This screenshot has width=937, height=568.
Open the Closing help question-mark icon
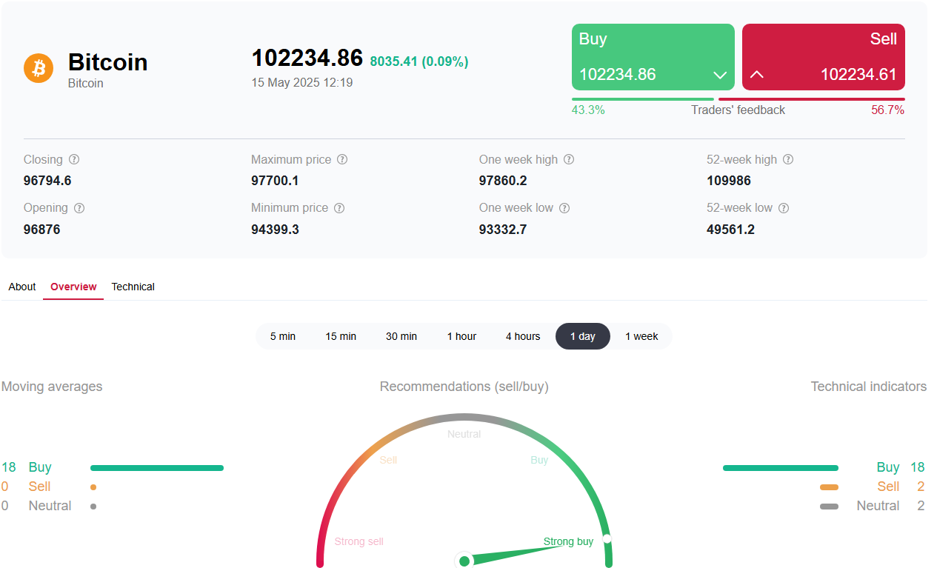coord(74,159)
